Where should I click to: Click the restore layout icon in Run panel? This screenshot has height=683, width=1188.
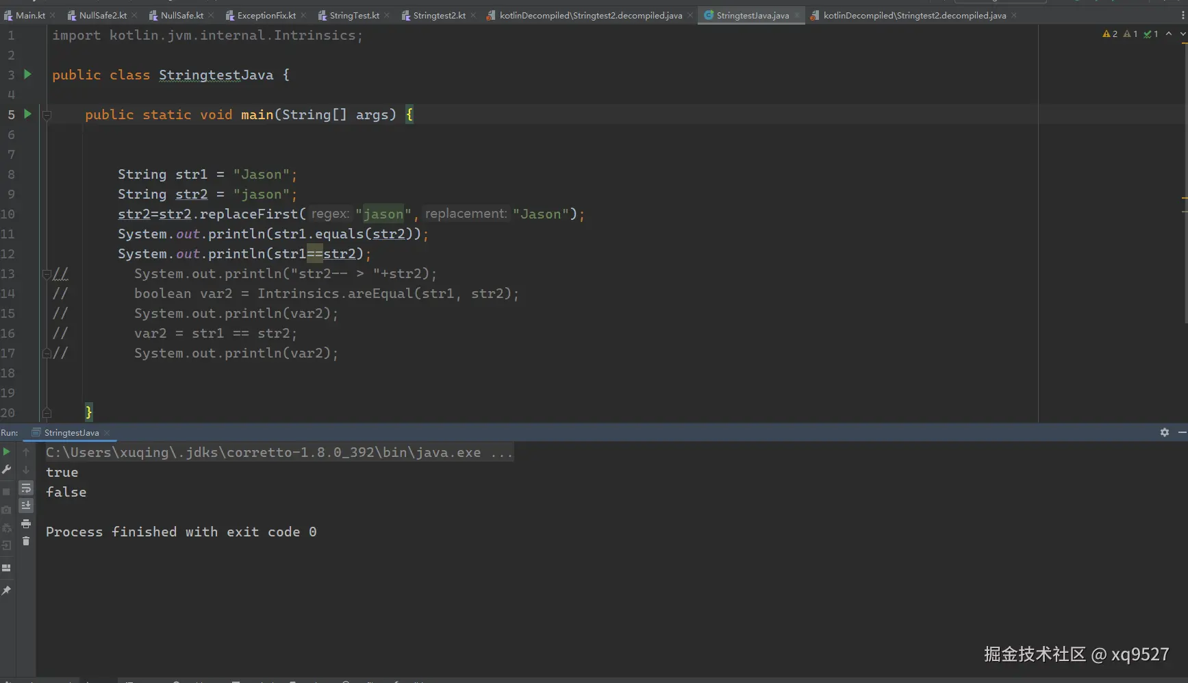coord(6,568)
